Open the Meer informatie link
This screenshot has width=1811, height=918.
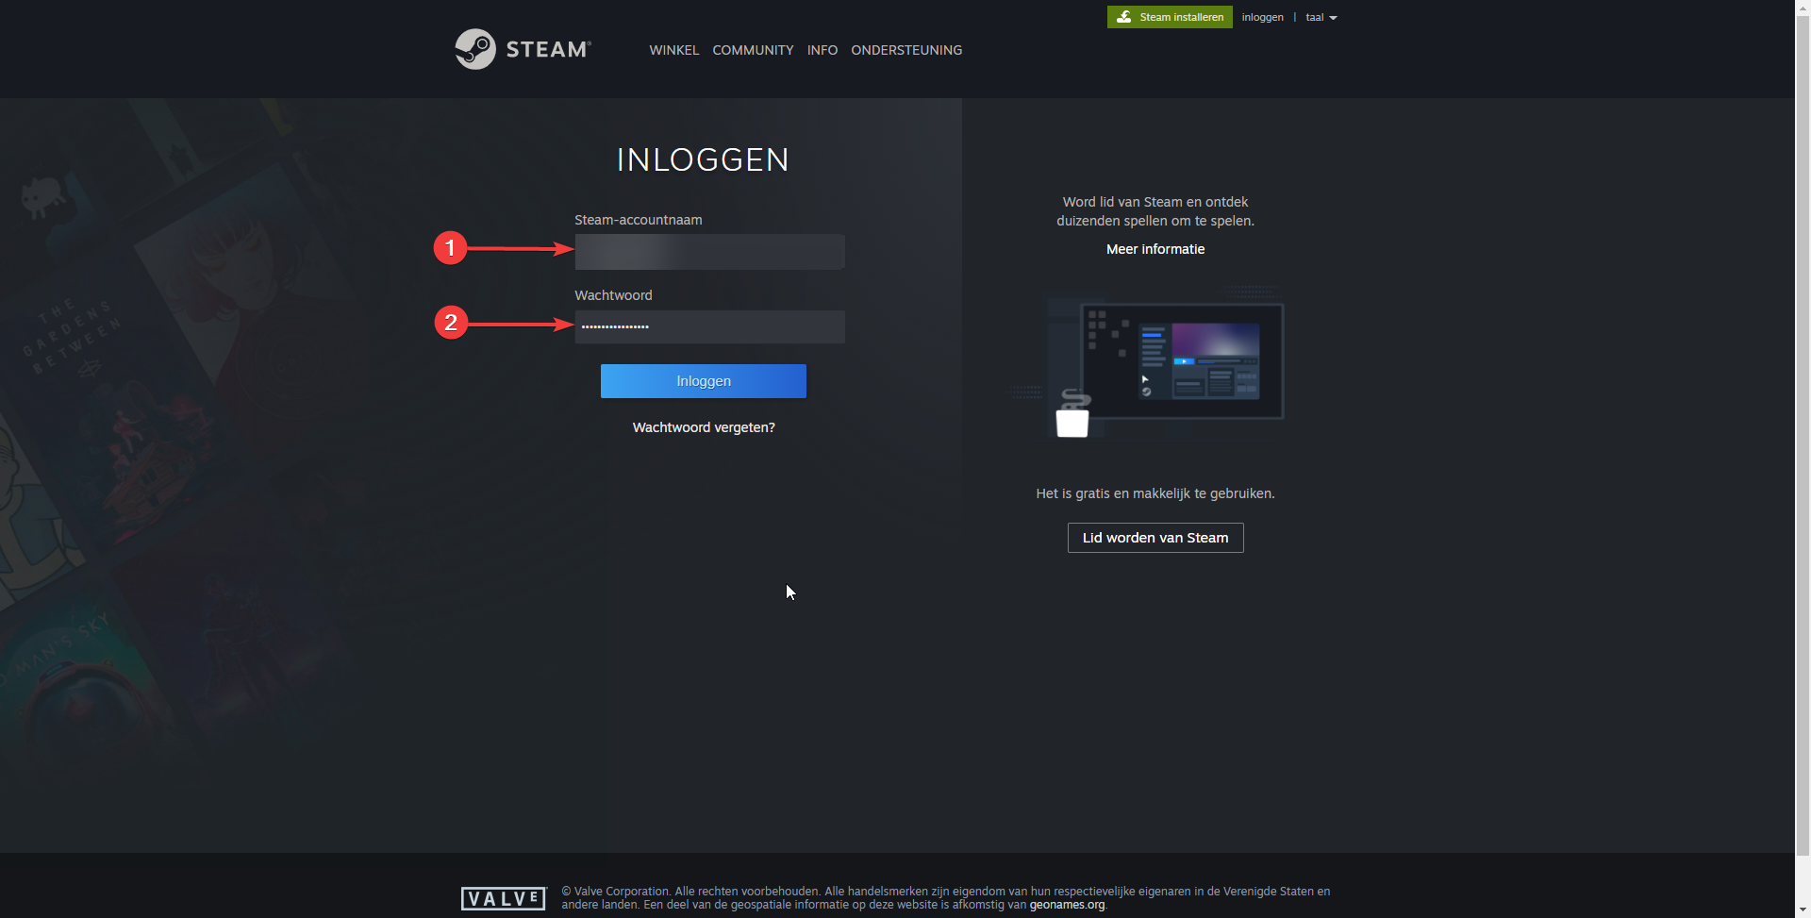click(x=1155, y=249)
